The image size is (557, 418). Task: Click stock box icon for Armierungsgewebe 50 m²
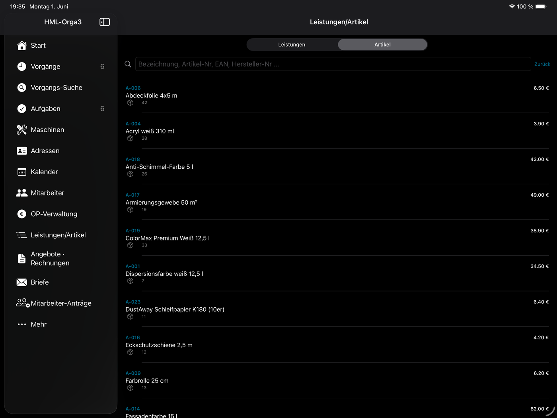tap(130, 210)
